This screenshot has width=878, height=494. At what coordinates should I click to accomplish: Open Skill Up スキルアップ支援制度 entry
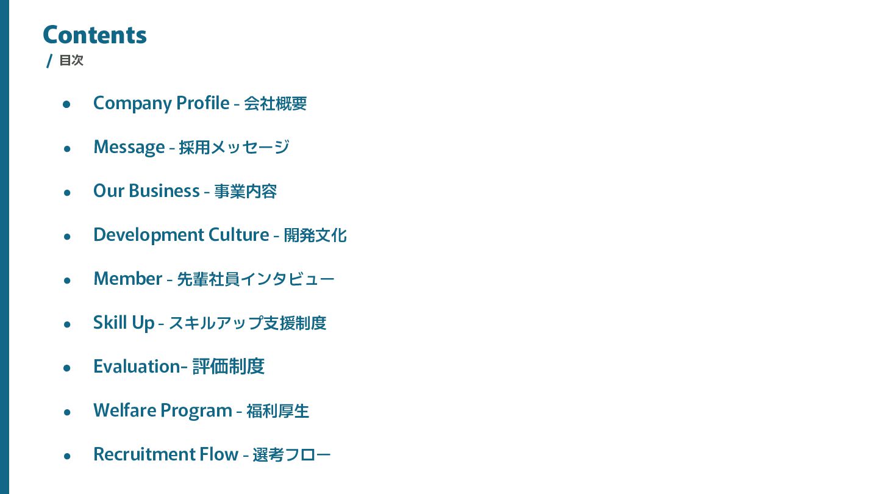[210, 323]
